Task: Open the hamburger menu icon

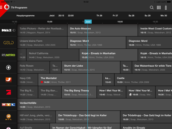Action: pyautogui.click(x=1, y=8)
